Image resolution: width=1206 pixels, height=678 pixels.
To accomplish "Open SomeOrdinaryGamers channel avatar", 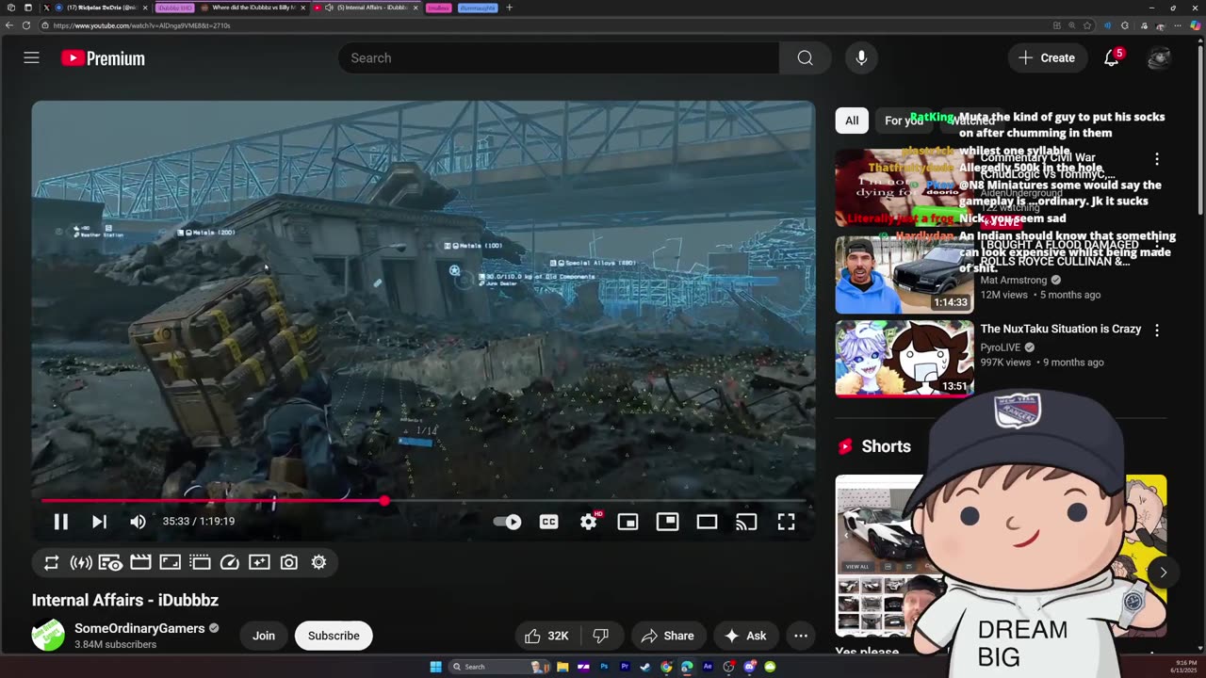I will (48, 636).
